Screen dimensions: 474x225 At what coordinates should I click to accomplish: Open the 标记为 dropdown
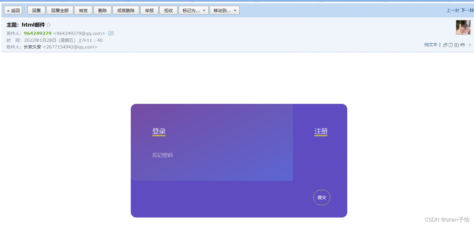(x=194, y=10)
